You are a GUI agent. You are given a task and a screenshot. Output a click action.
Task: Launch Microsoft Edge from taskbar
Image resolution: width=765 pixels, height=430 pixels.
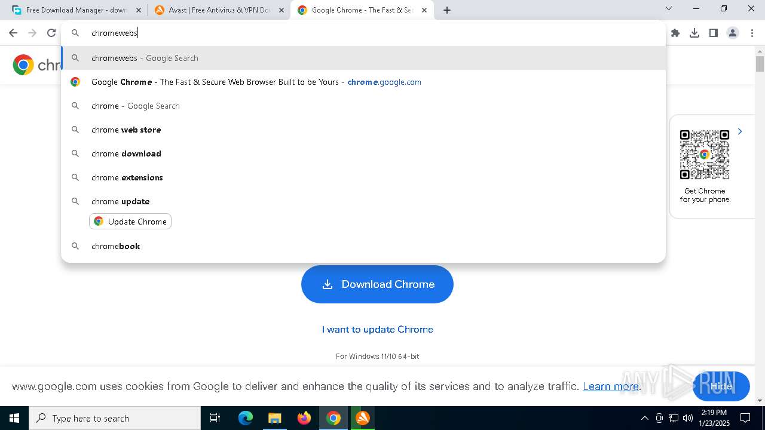[246, 418]
